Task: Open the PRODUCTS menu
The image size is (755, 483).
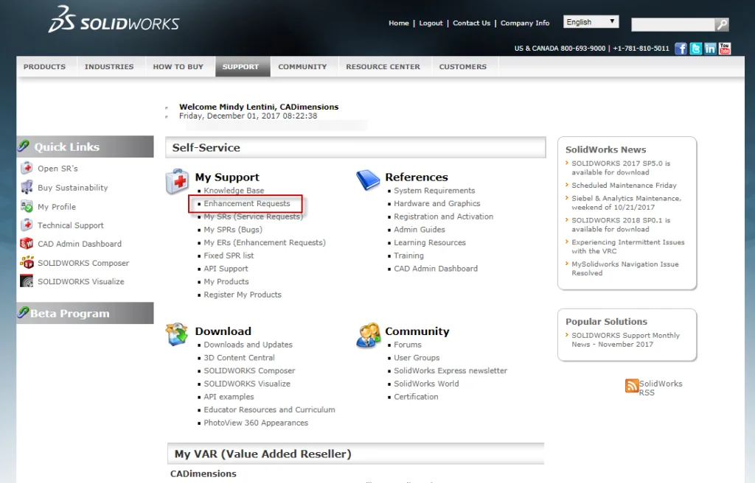Action: coord(45,66)
